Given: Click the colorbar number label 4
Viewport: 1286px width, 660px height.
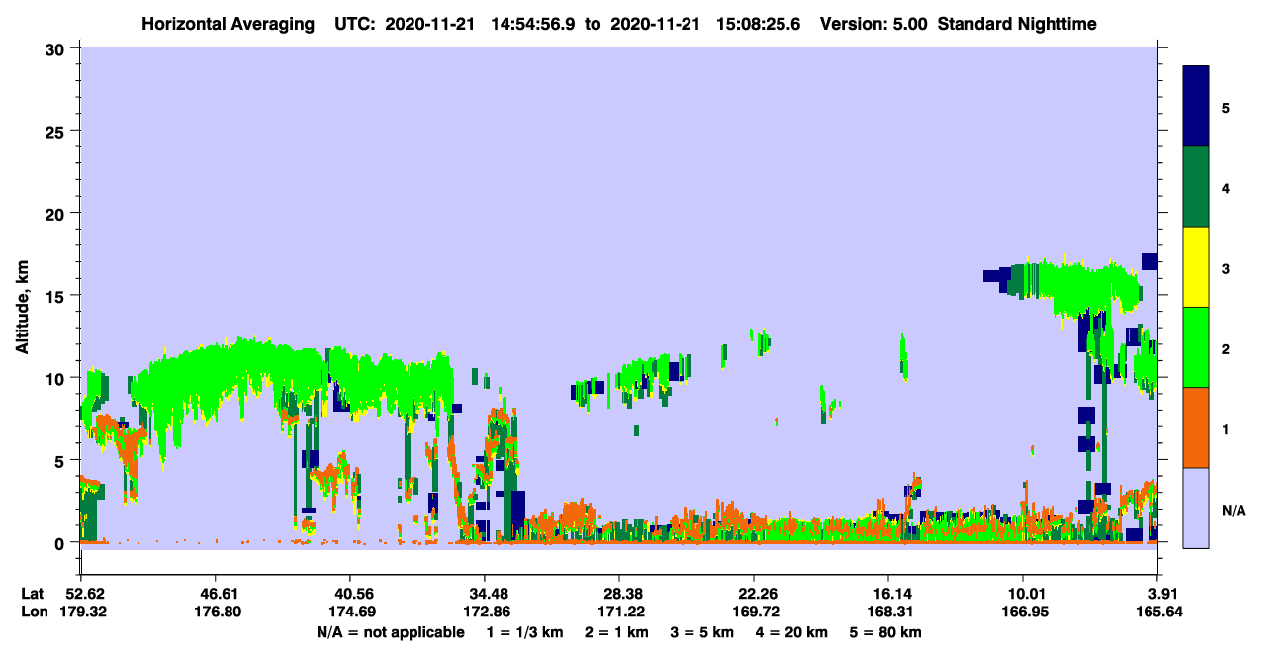Looking at the screenshot, I should click(1226, 188).
